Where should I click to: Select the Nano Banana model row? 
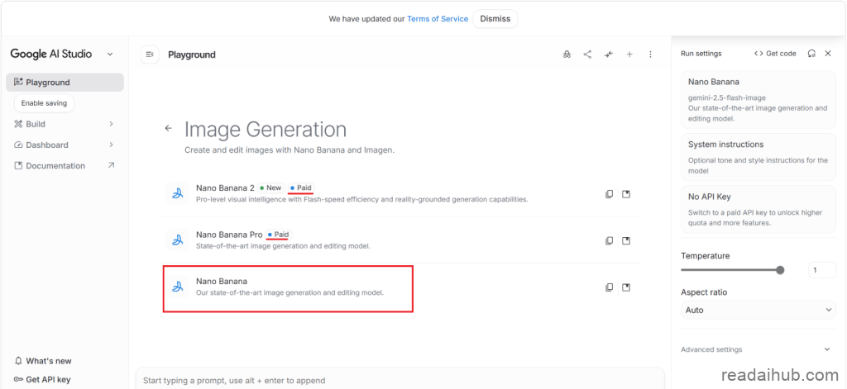[288, 287]
